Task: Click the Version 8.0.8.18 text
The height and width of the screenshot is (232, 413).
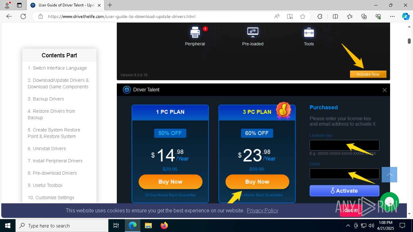Action: pyautogui.click(x=134, y=75)
